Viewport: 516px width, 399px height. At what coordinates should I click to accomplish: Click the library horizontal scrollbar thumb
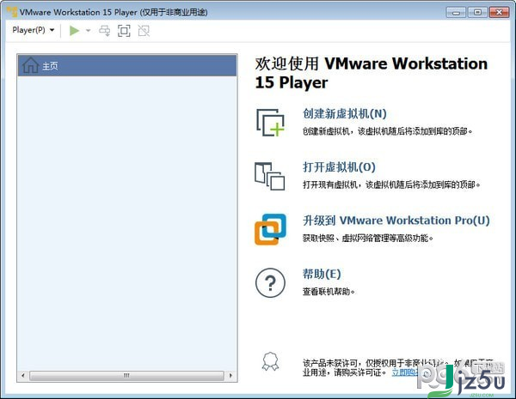[x=126, y=375]
